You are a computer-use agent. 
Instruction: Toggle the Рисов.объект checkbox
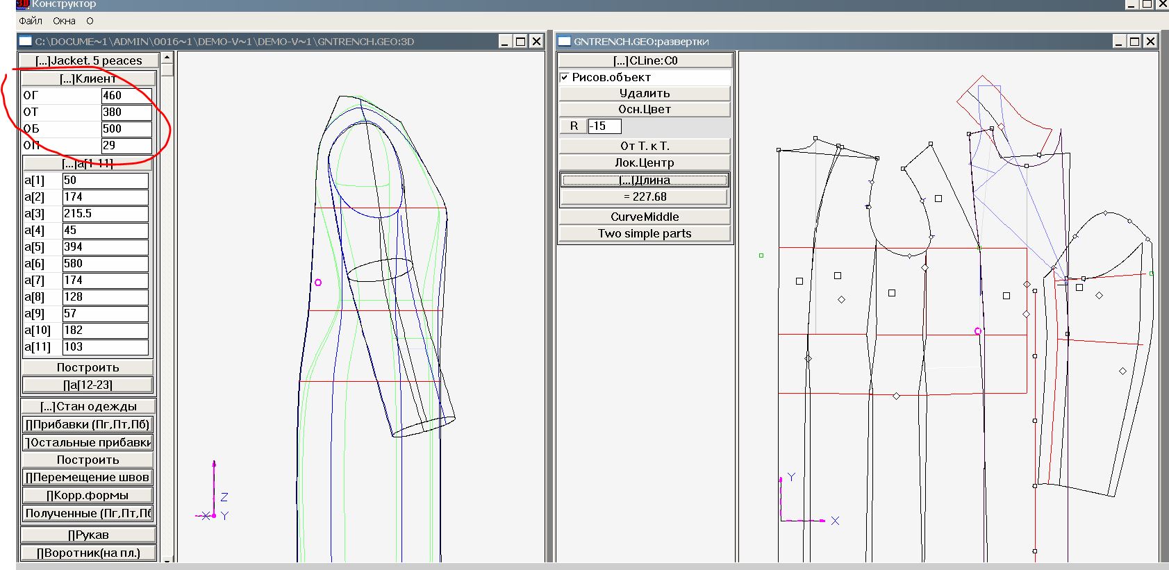(565, 77)
